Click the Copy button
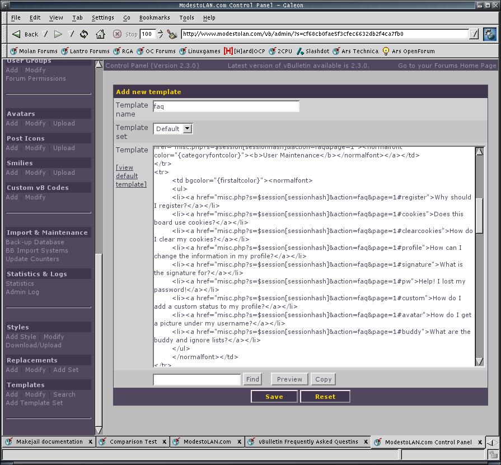This screenshot has width=501, height=465. [324, 379]
